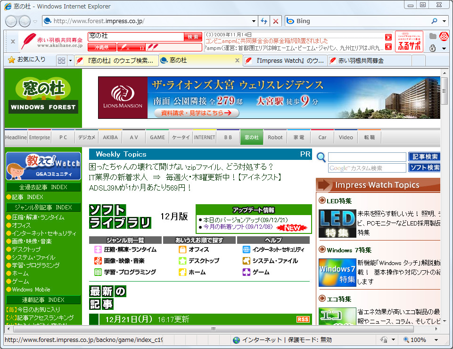Close the 窓の杜 tab
This screenshot has width=453, height=349.
click(237, 60)
